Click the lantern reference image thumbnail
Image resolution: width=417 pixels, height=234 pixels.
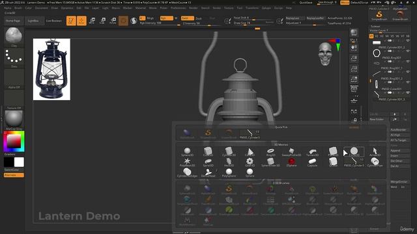51,70
